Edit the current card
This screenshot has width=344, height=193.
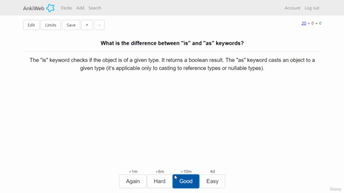31,25
